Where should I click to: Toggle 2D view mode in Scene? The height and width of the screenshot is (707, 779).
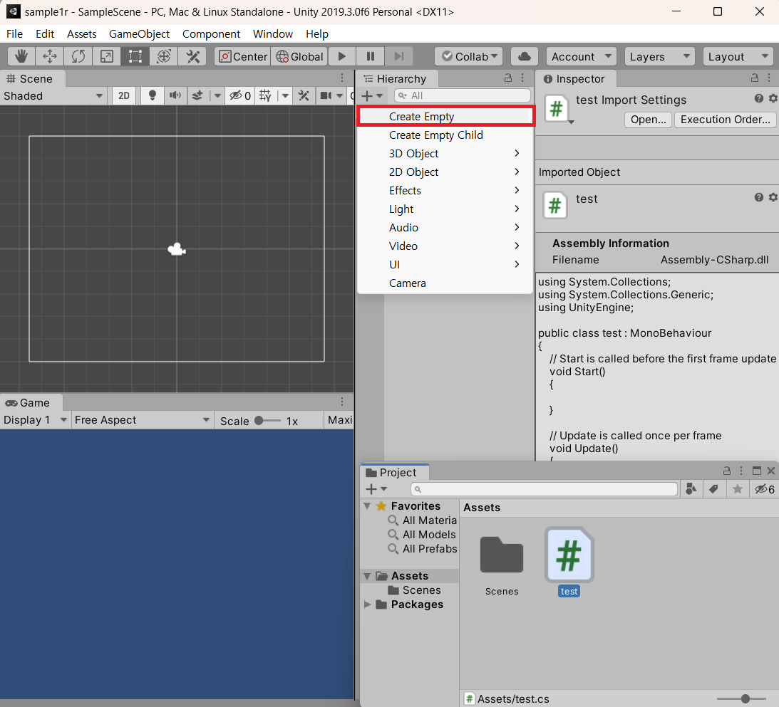pos(124,95)
